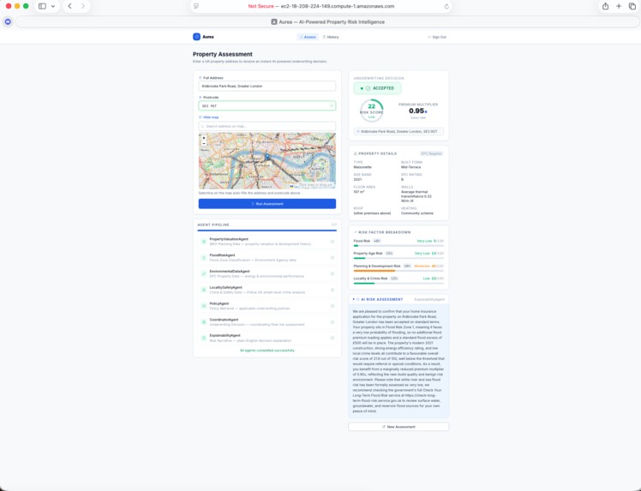Select the Aurea browser tab
Screen dimensions: 641x491
(x=327, y=22)
